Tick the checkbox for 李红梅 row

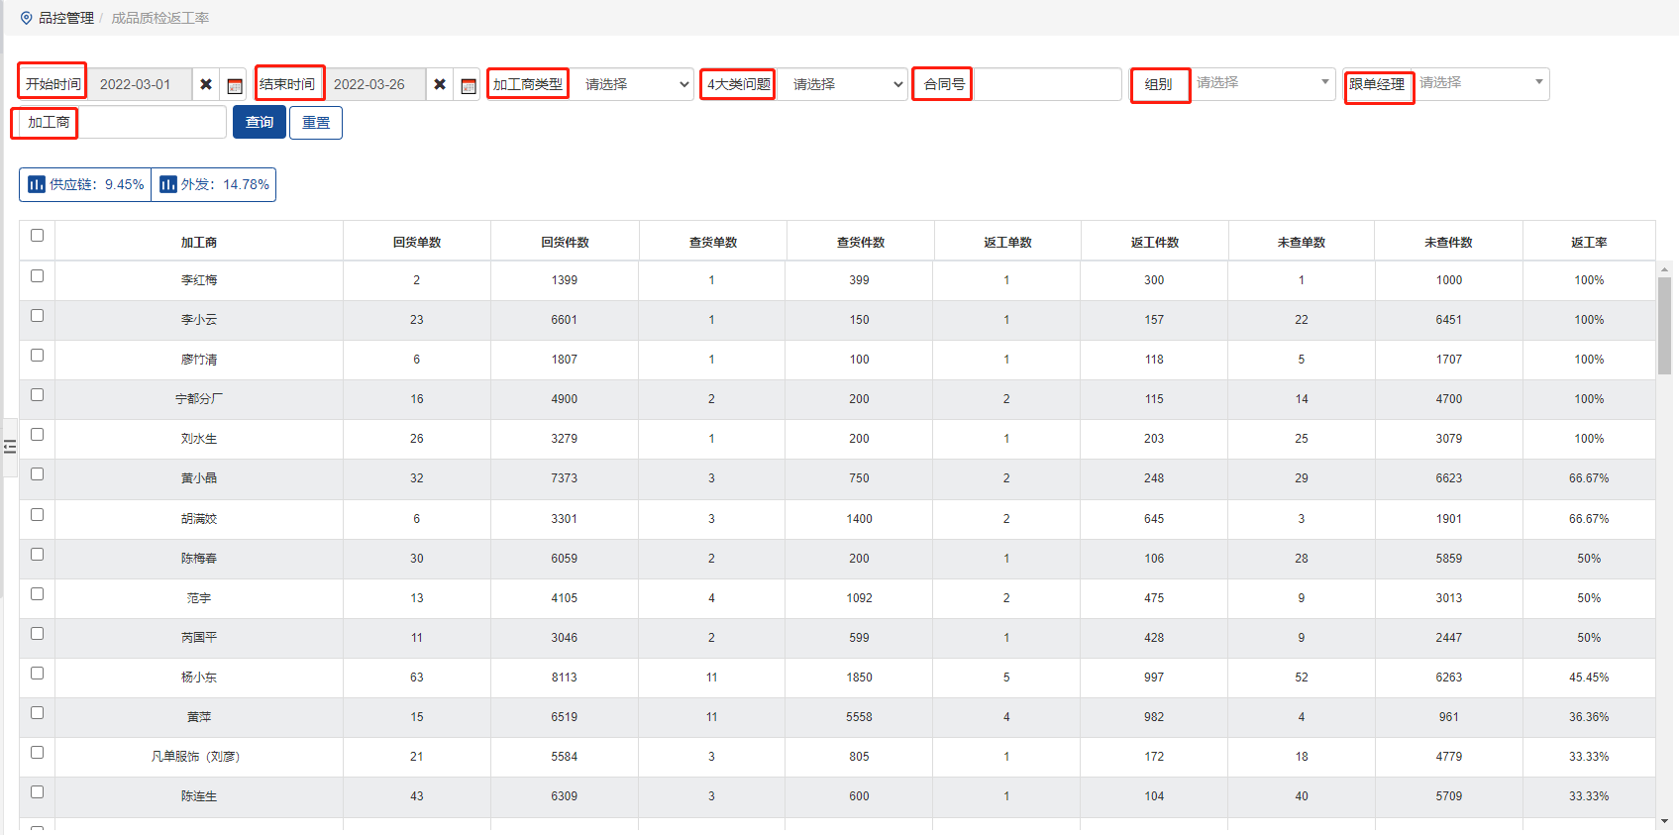click(x=38, y=276)
